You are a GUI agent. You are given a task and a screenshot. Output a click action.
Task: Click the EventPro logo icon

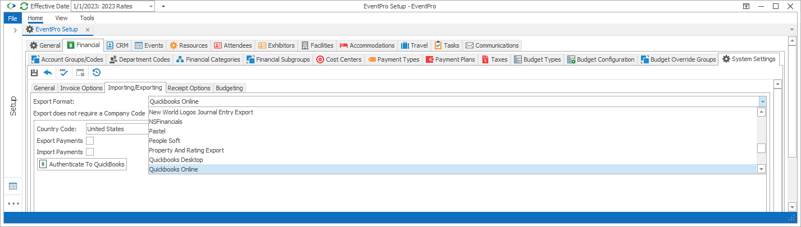point(11,6)
